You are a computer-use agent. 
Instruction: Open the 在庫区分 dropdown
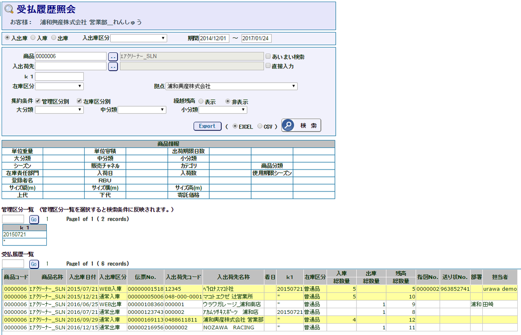click(59, 86)
